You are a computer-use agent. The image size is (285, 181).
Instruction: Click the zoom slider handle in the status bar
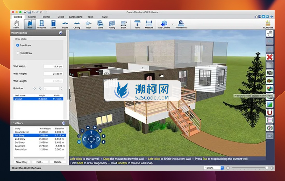point(267,168)
